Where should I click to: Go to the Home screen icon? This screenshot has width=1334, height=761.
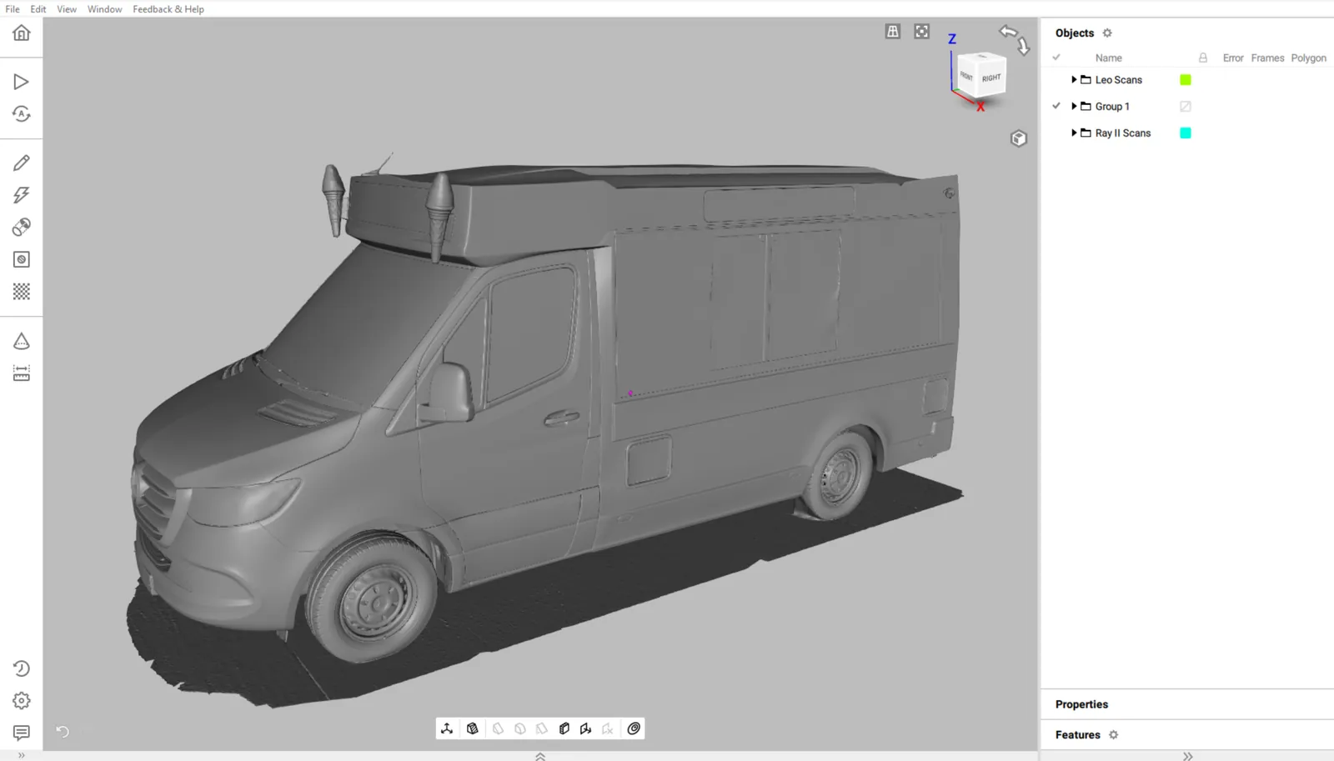pos(22,33)
